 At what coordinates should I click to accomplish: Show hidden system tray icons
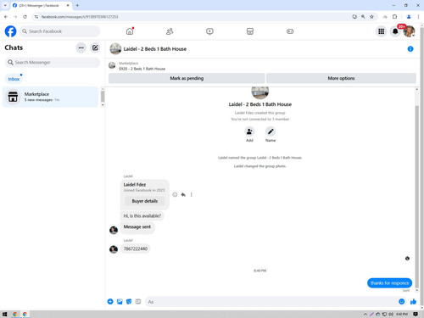click(x=365, y=314)
